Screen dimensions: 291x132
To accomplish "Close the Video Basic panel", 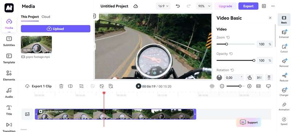I will click(x=270, y=18).
